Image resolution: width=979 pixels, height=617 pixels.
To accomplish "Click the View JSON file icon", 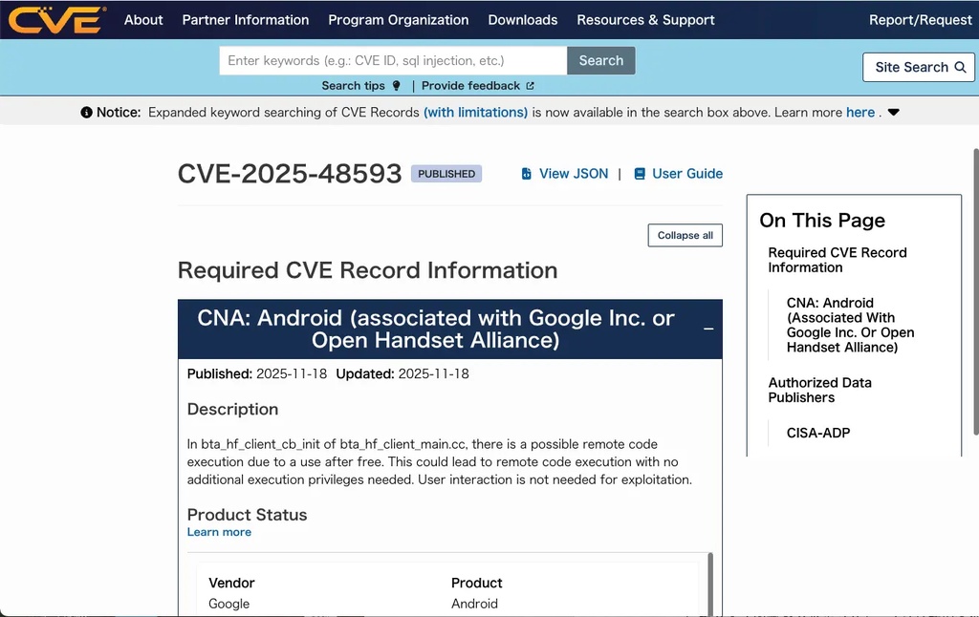I will pyautogui.click(x=526, y=174).
